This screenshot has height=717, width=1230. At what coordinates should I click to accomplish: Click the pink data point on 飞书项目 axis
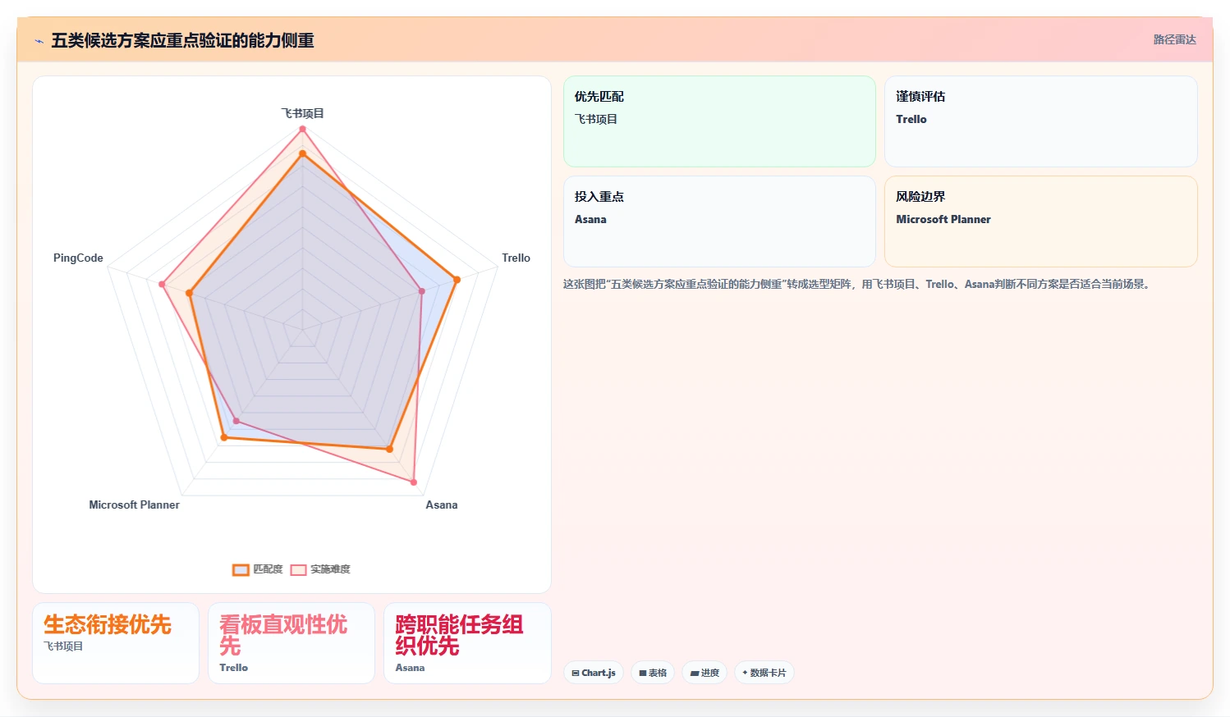(x=302, y=129)
